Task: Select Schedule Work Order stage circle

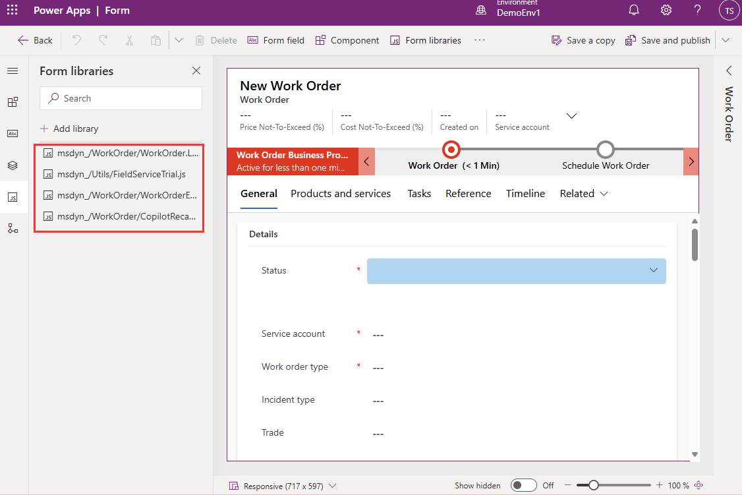Action: point(605,150)
